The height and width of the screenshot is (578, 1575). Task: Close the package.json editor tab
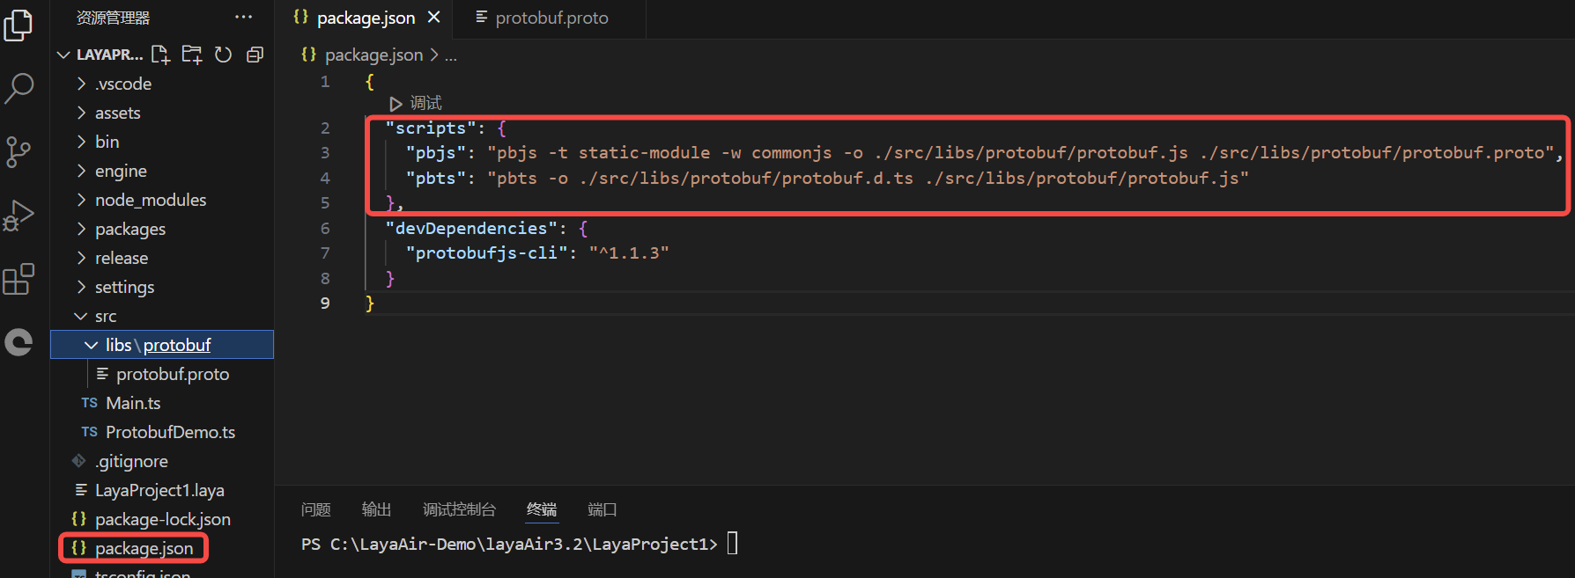[433, 18]
